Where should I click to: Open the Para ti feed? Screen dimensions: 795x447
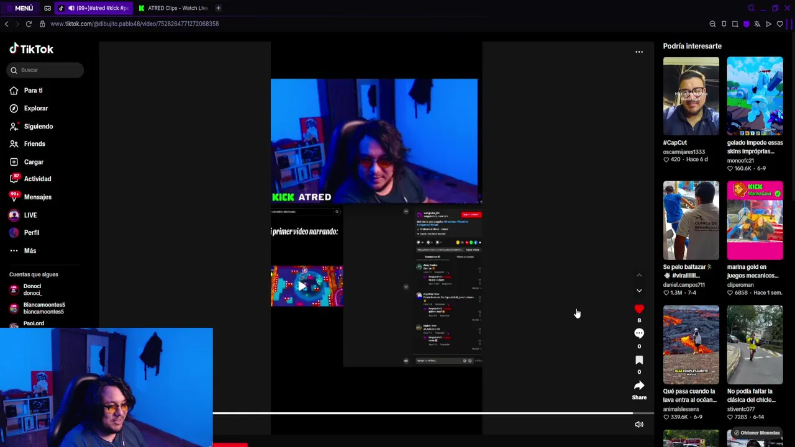33,91
